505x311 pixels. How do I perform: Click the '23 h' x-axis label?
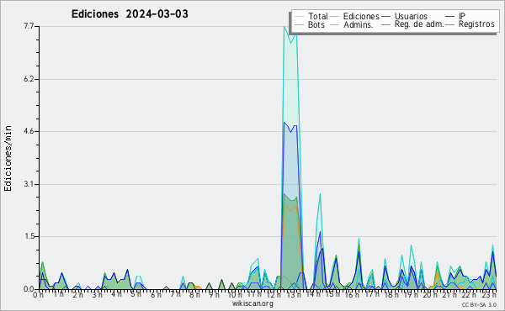point(489,295)
